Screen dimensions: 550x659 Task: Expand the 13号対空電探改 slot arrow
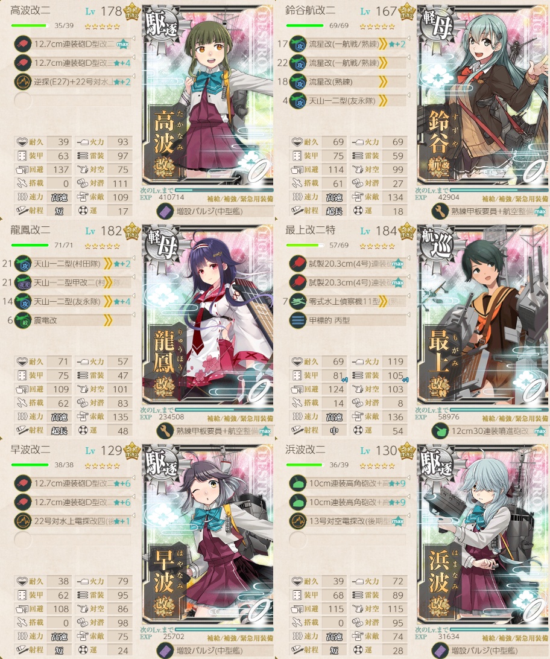click(408, 516)
